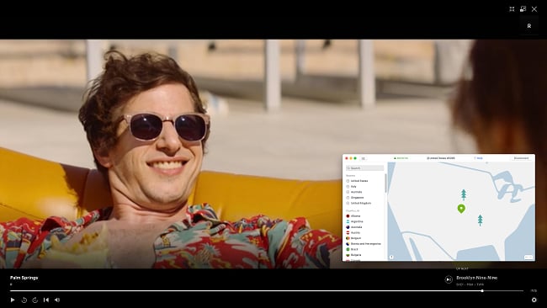Click the Palm Springs title text
The image size is (547, 308).
coord(24,278)
